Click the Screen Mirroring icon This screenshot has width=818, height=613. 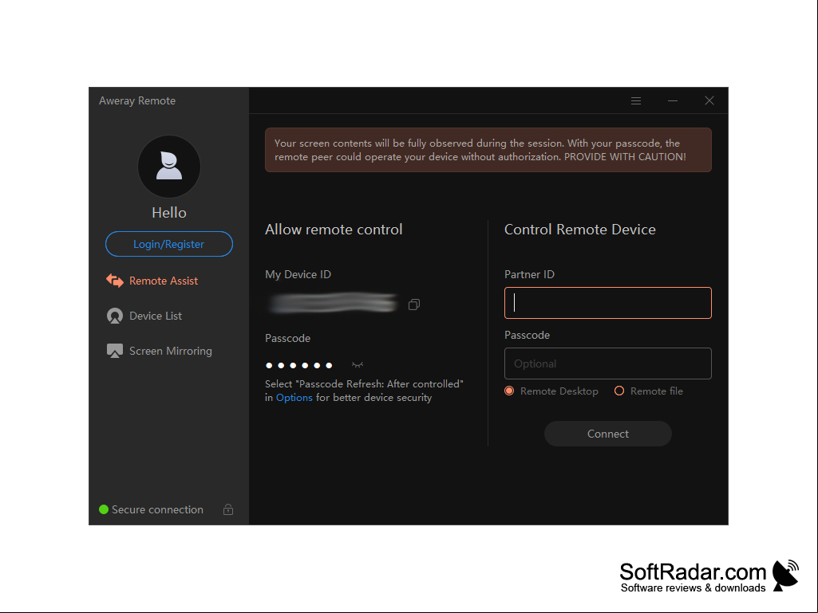point(115,351)
